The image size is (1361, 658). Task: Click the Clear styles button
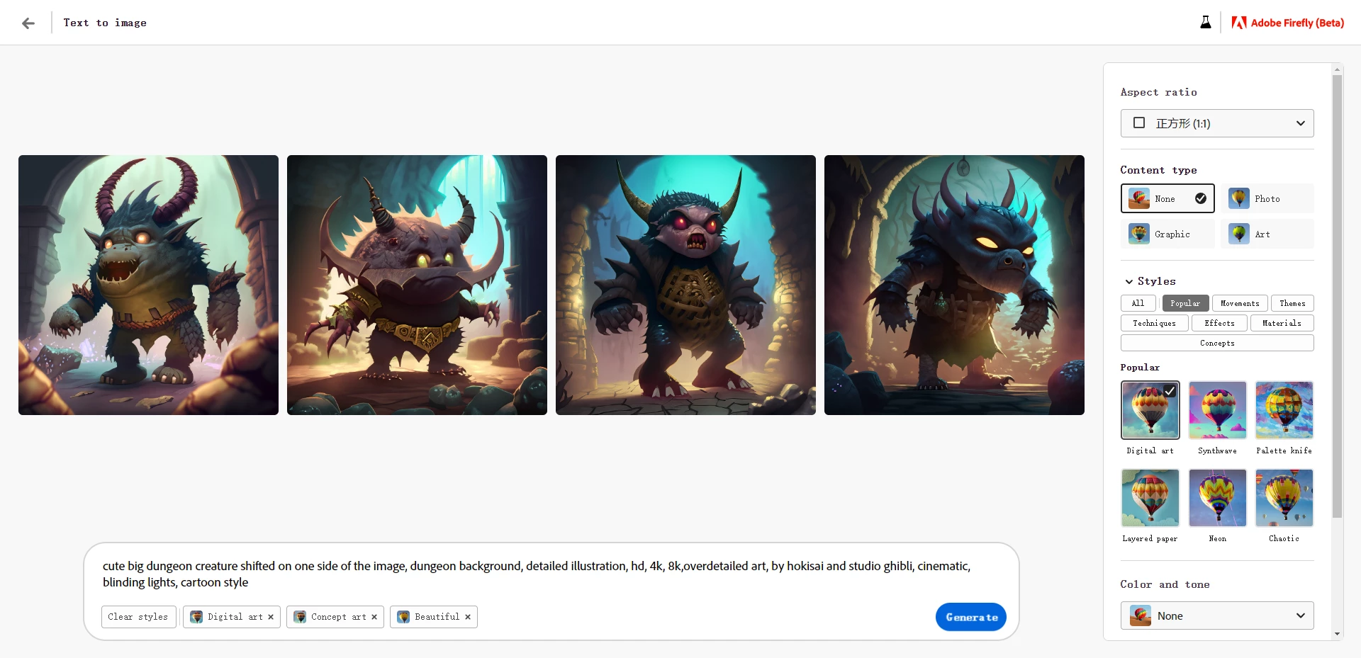click(138, 617)
